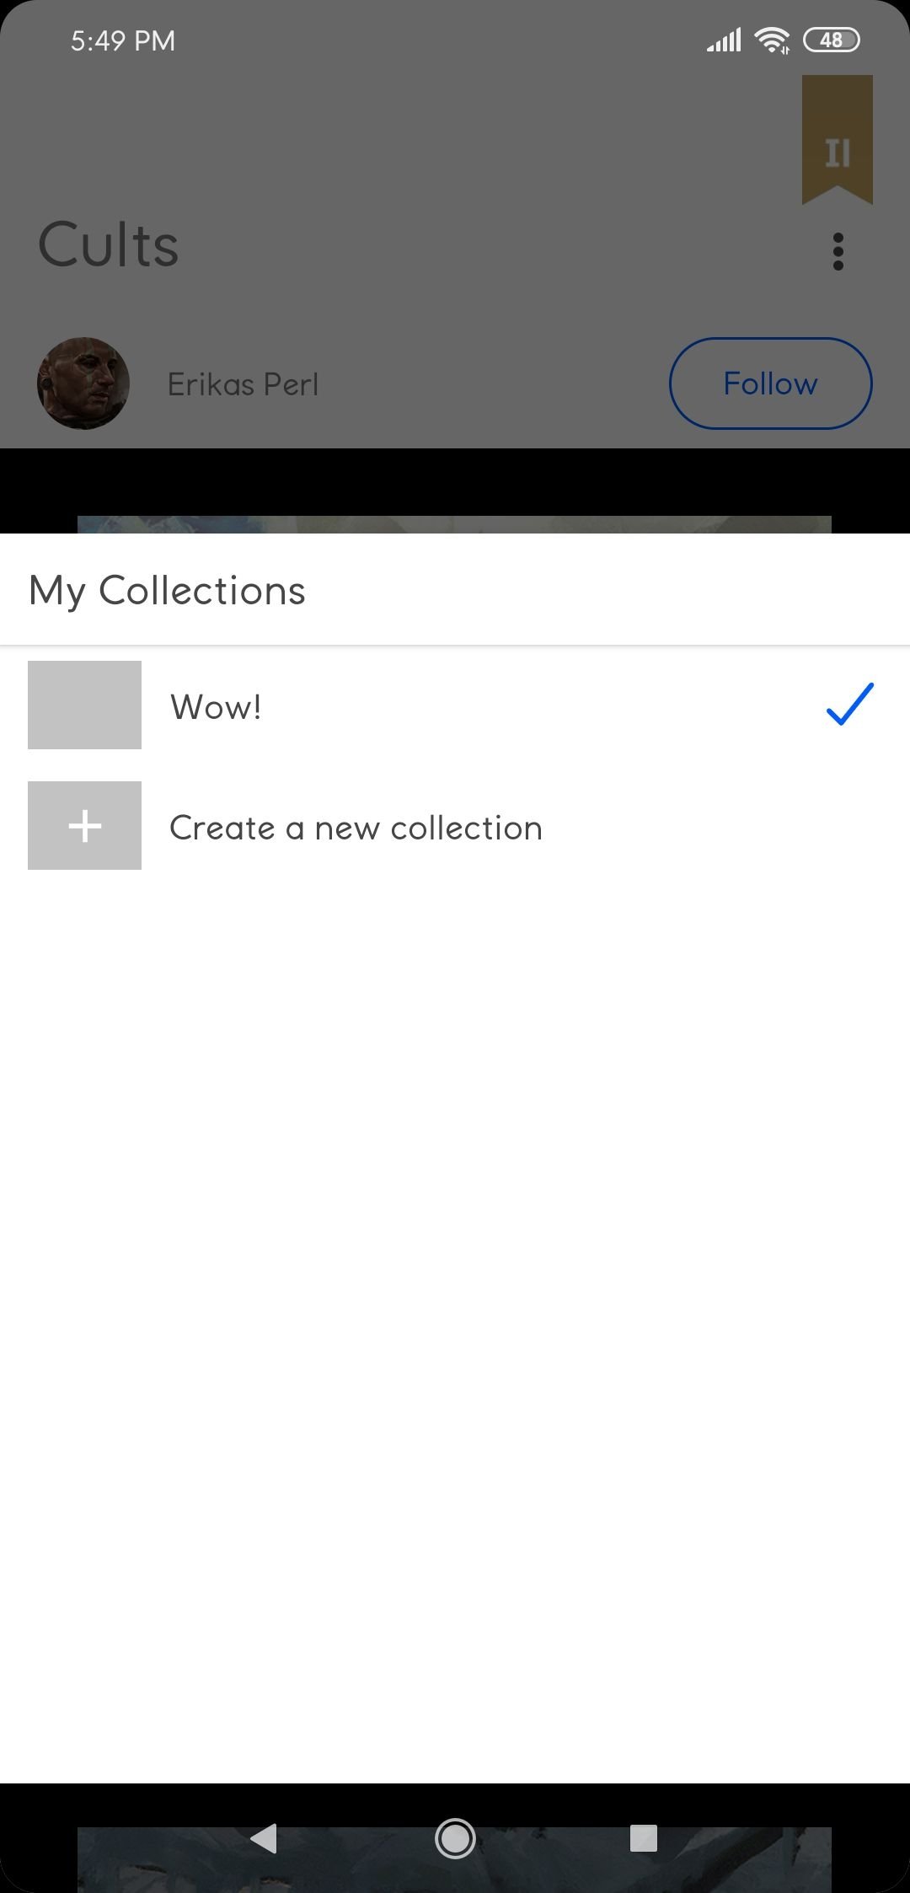This screenshot has height=1893, width=910.
Task: Tap the Cults title text
Action: point(108,245)
